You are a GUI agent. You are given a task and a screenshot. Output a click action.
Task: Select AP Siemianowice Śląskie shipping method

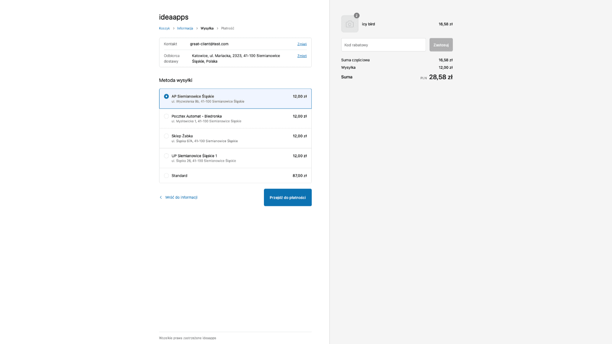(x=166, y=96)
